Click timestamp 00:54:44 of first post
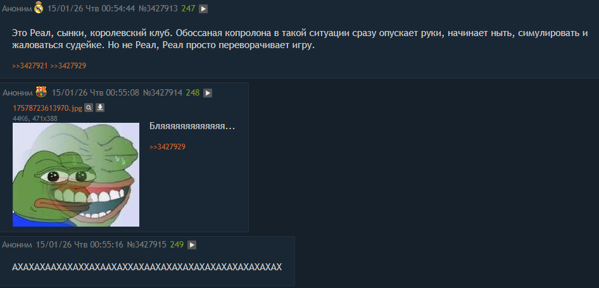The image size is (599, 288). coord(118,9)
